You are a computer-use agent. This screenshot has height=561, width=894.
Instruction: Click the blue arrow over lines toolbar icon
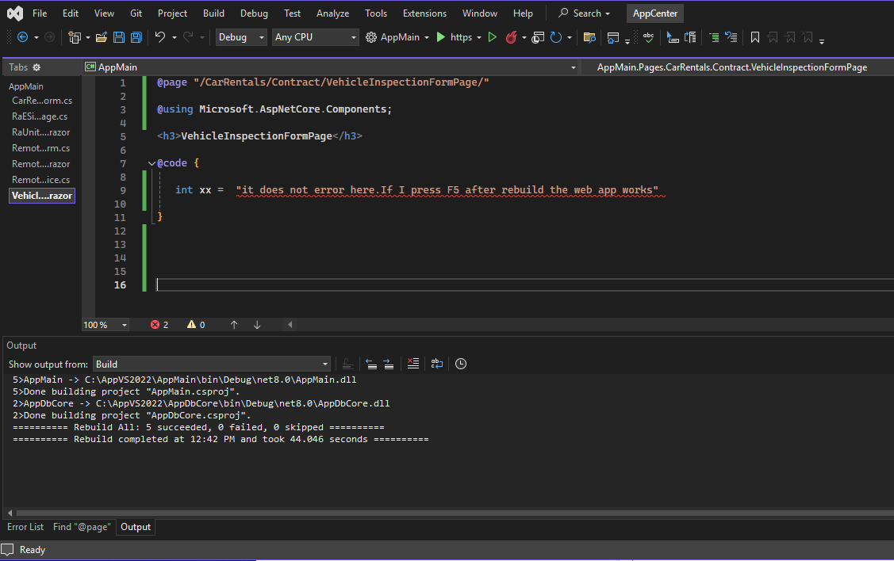tap(690, 37)
